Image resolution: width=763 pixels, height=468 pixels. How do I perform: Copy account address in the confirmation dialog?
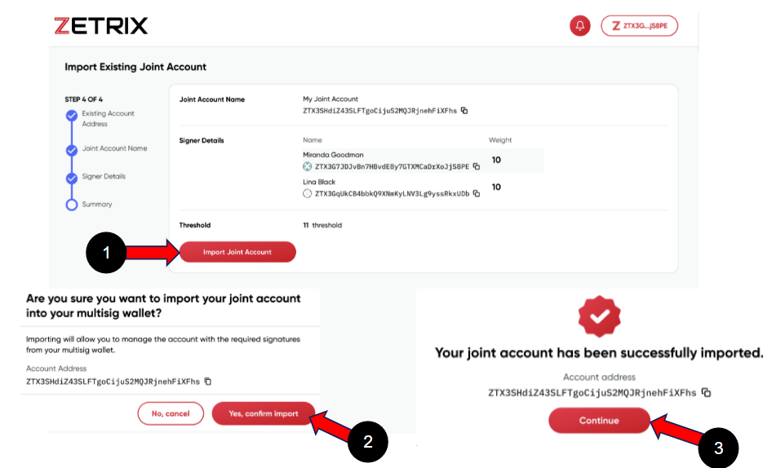click(x=208, y=381)
